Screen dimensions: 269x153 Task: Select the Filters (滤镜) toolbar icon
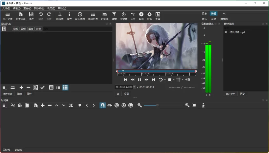pos(114,16)
